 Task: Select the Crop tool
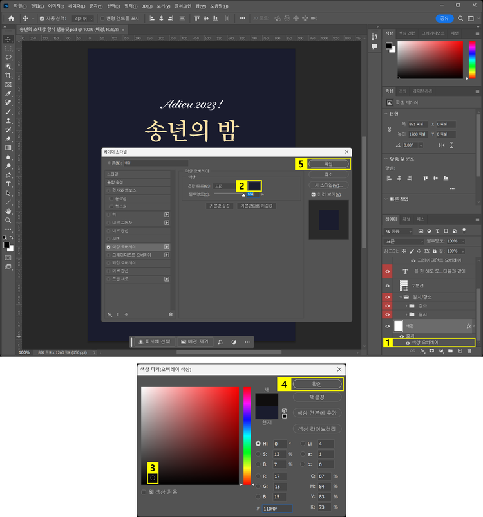(x=8, y=75)
